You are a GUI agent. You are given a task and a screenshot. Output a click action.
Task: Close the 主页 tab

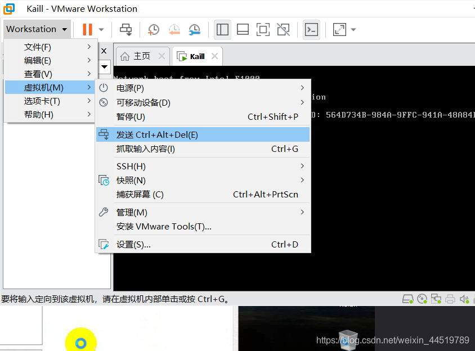pos(162,56)
